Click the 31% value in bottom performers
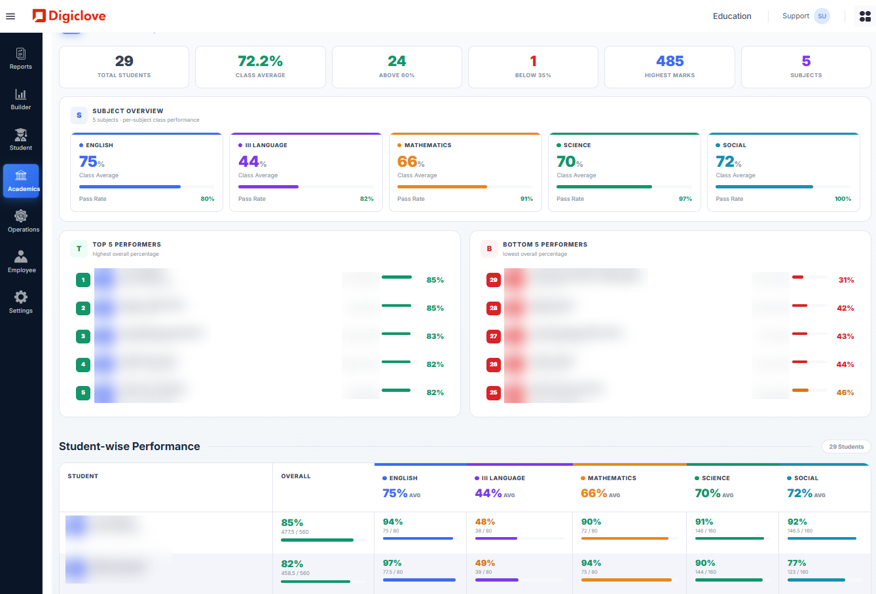876x594 pixels. coord(846,280)
